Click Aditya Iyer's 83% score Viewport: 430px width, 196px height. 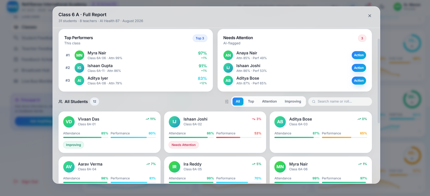point(202,78)
